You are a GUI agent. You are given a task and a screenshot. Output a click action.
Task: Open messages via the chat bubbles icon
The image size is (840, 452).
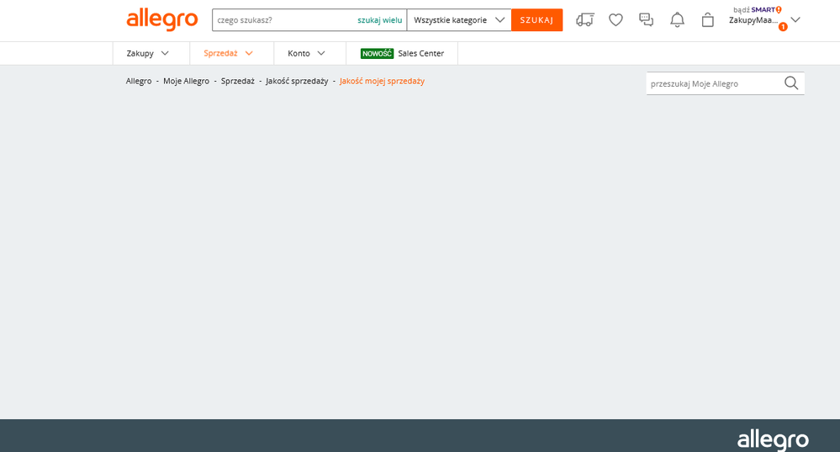646,20
